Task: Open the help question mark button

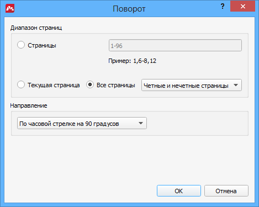Action: point(223,7)
